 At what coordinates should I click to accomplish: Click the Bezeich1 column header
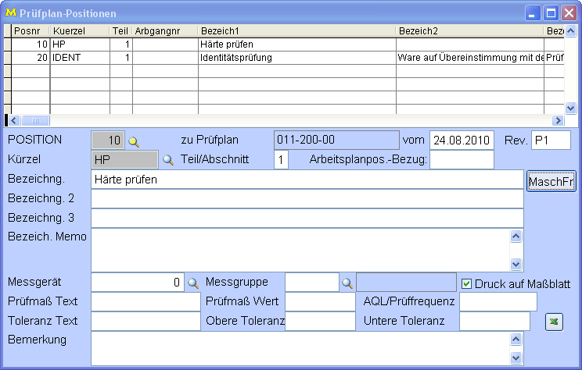tap(297, 30)
